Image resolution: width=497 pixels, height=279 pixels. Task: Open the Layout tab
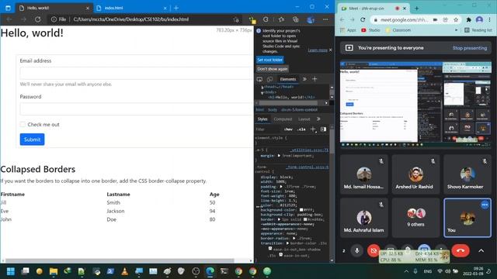pyautogui.click(x=304, y=119)
